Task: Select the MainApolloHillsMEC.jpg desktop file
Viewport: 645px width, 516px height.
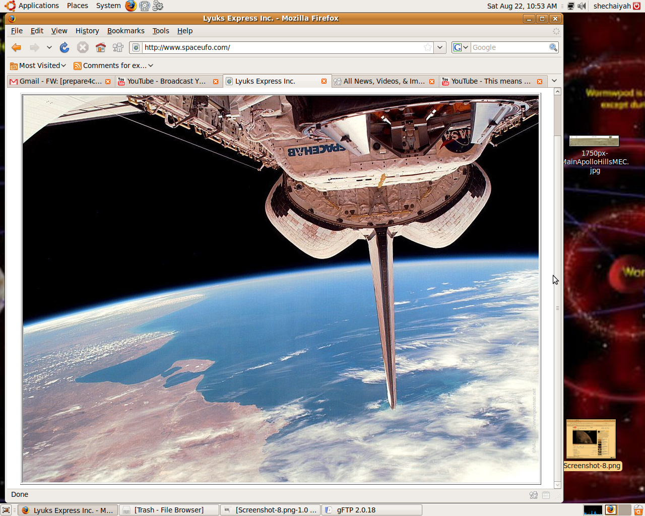Action: pyautogui.click(x=595, y=155)
